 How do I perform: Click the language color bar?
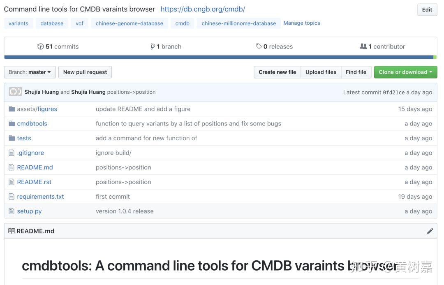pos(219,57)
